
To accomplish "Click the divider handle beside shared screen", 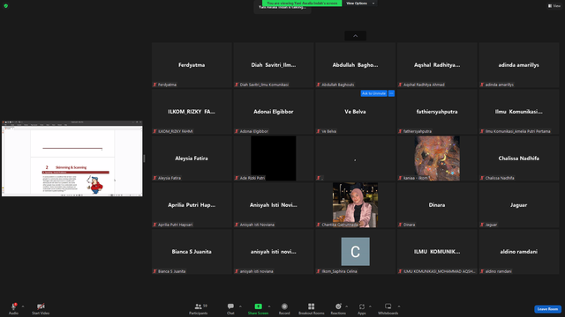I will [x=144, y=158].
